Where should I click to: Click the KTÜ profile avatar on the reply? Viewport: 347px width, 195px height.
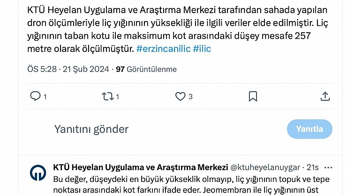coord(38,173)
